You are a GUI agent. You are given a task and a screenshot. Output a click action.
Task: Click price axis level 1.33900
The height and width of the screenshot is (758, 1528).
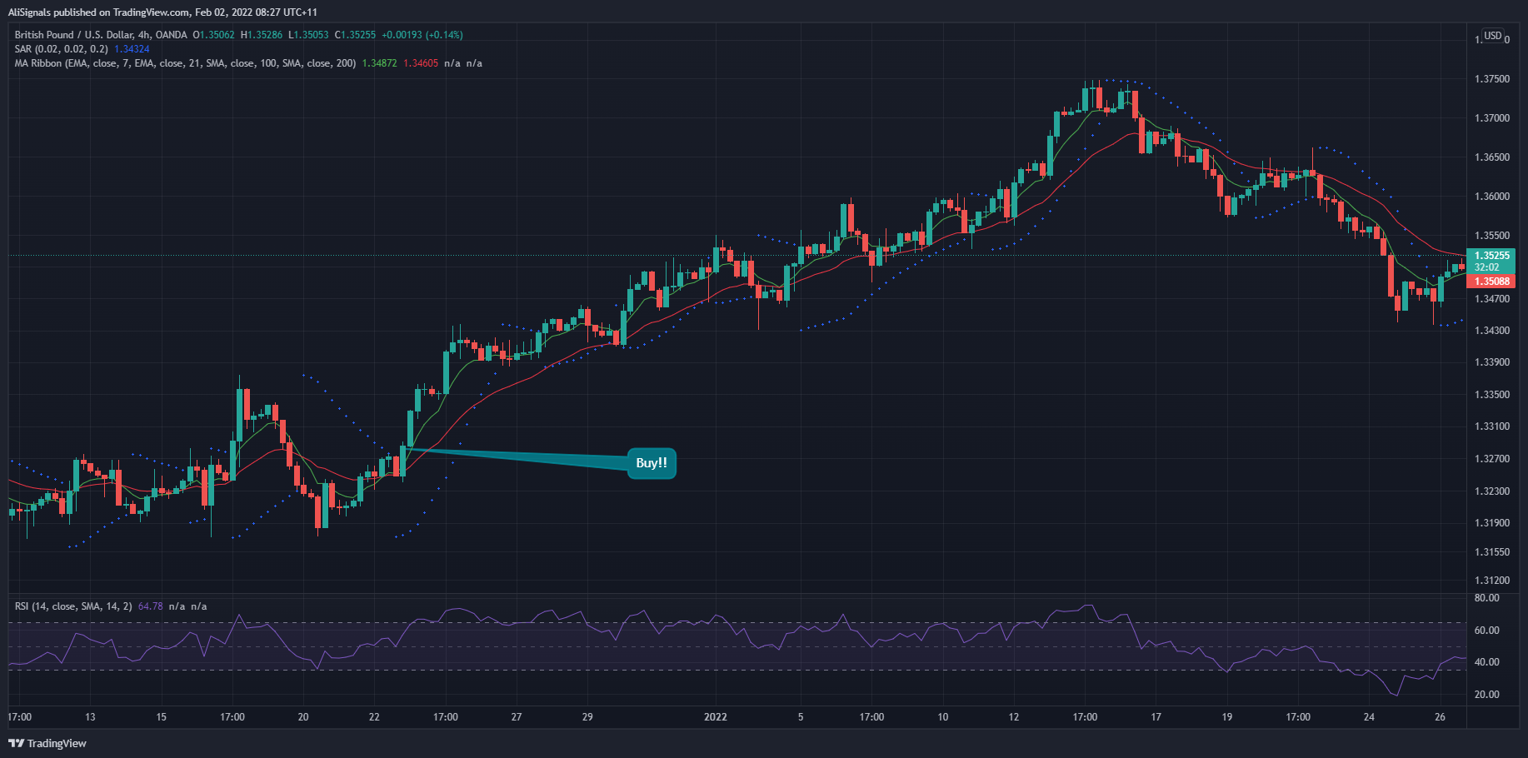coord(1491,362)
